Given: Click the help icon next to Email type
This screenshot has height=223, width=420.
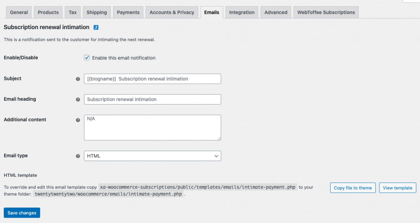Looking at the screenshot, I should pos(78,156).
